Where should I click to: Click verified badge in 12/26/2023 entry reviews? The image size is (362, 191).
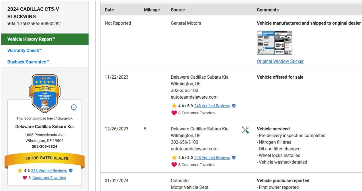pyautogui.click(x=234, y=158)
